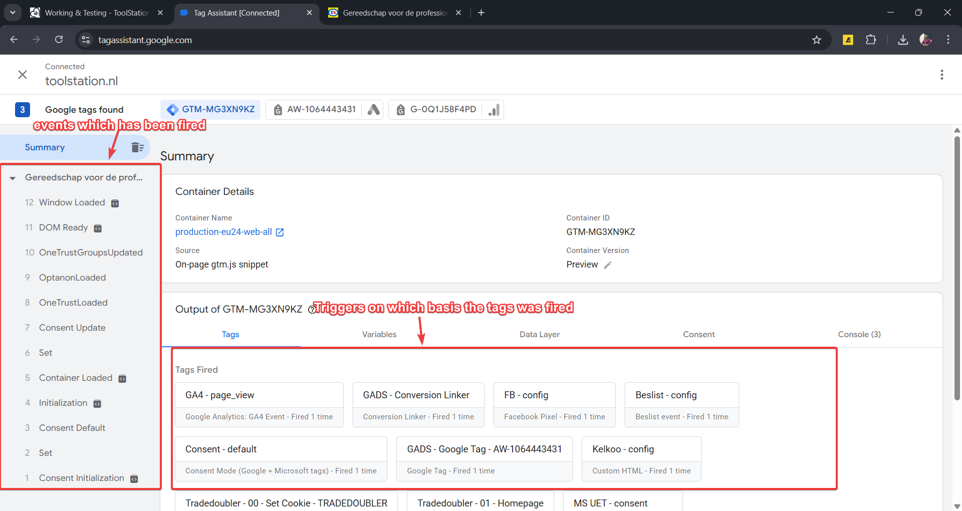
Task: Click the Analytics bar chart icon for G-0Q1J58F4PD
Action: (x=494, y=110)
